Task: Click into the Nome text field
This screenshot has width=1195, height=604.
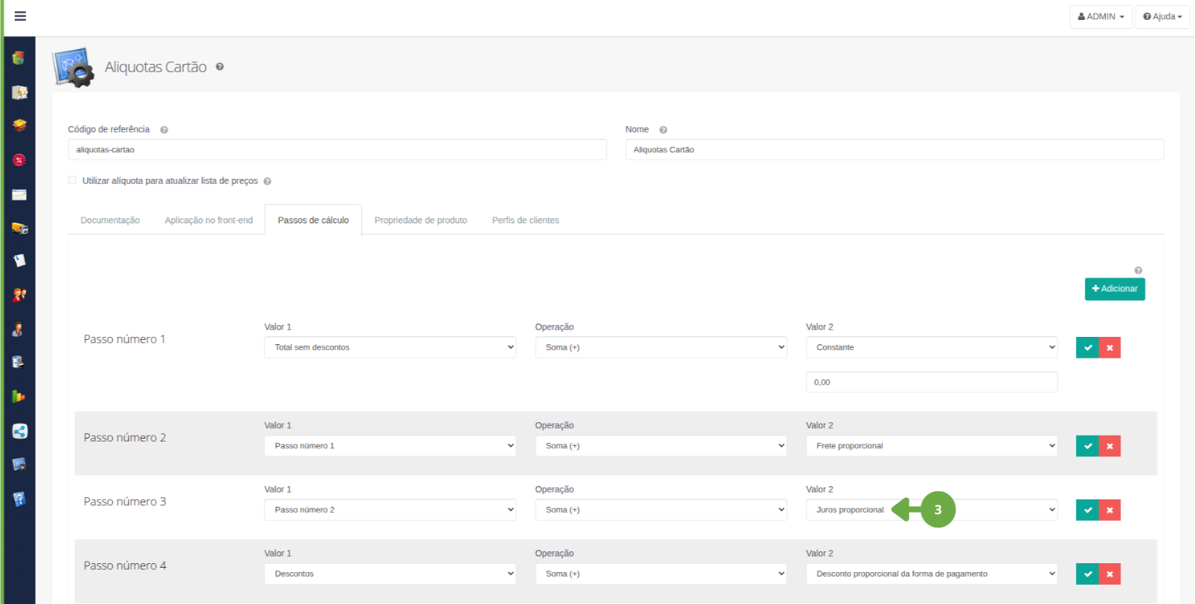Action: [x=894, y=150]
